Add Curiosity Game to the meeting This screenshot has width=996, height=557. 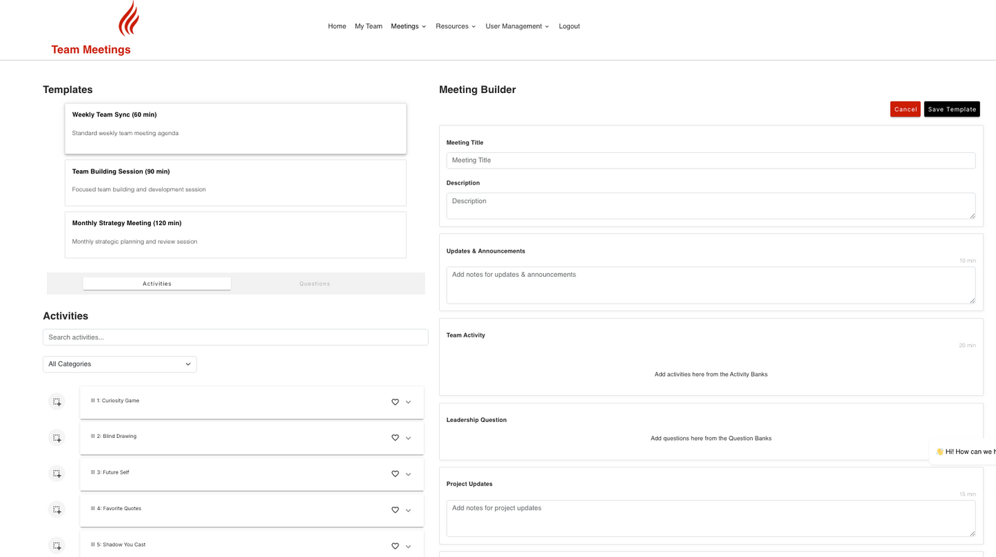[57, 402]
